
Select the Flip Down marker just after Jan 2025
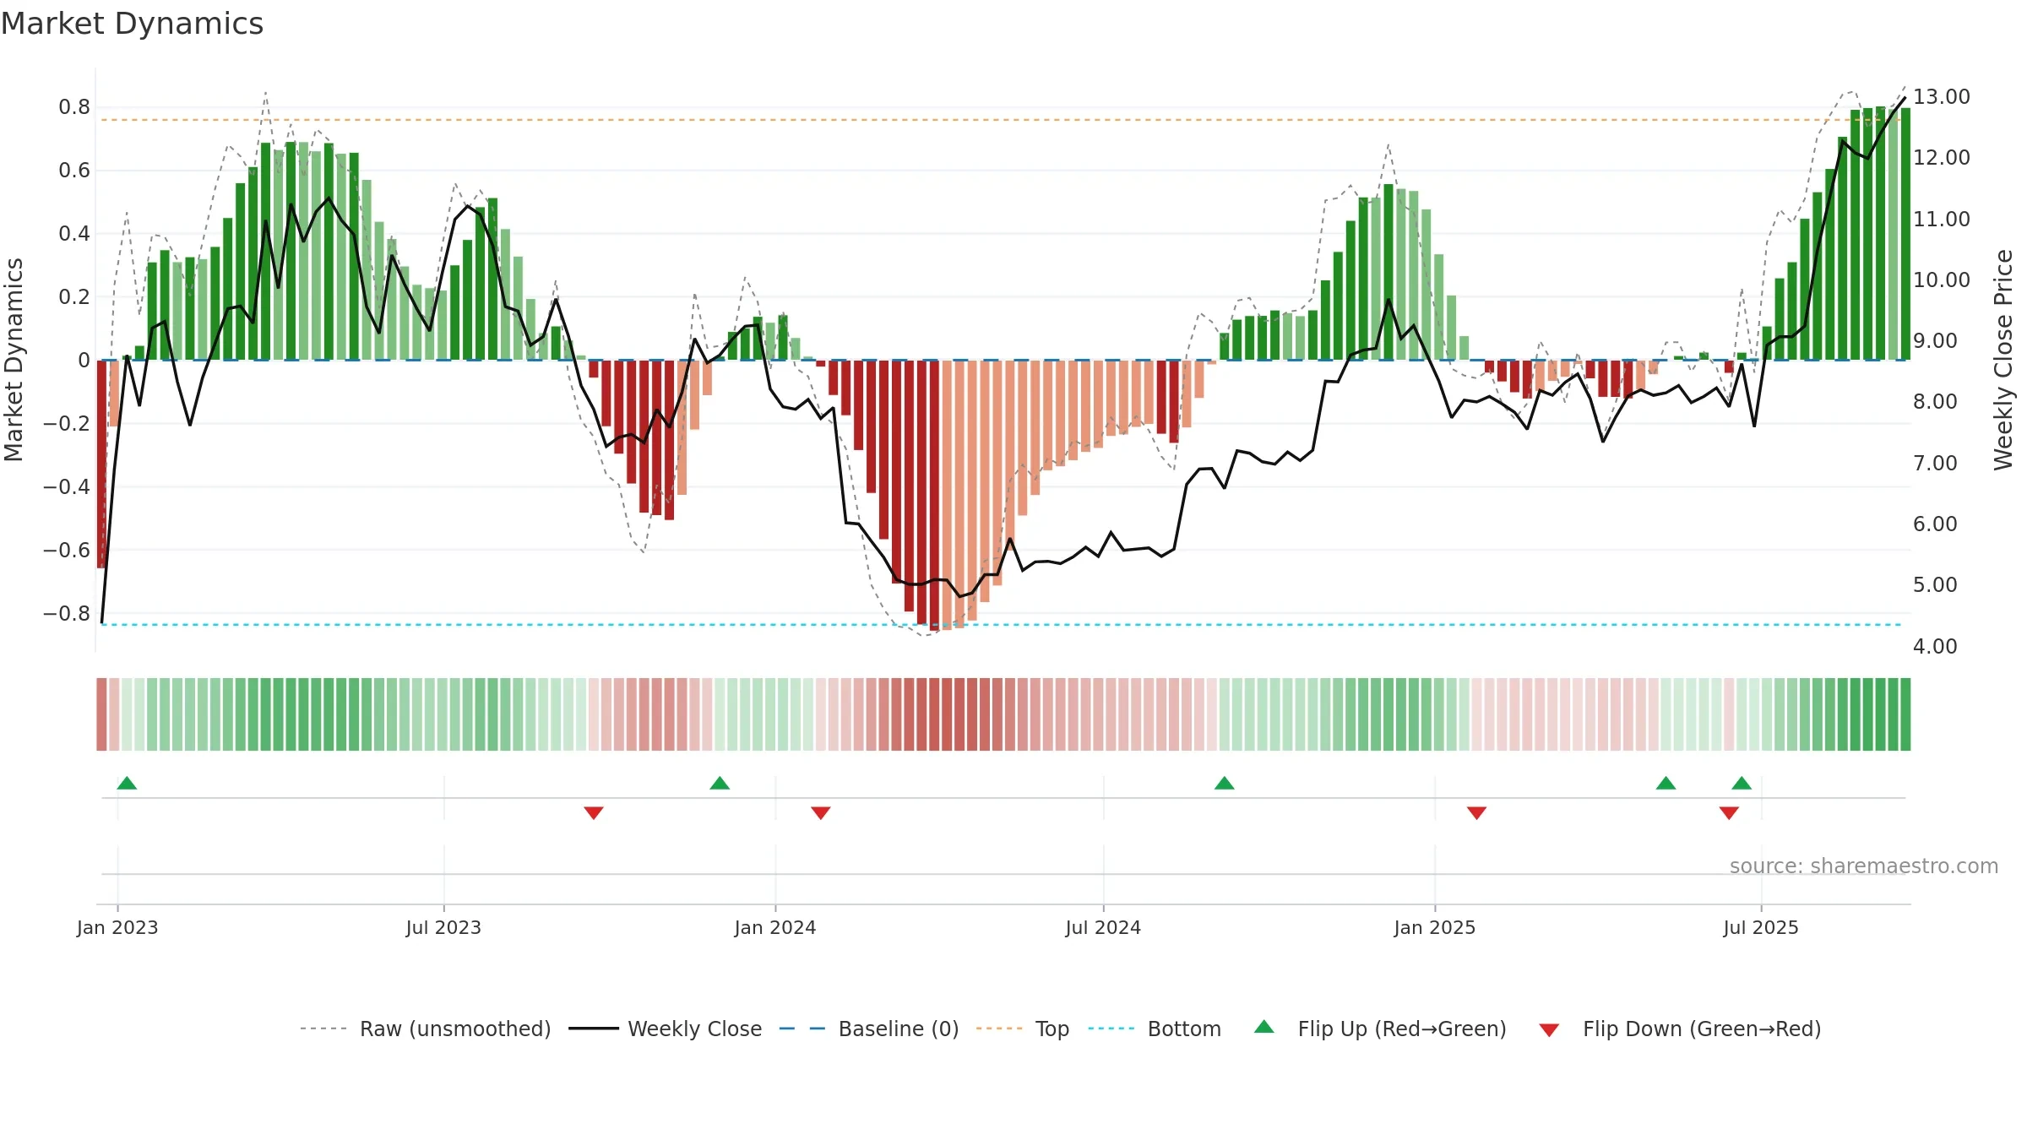pyautogui.click(x=1476, y=812)
